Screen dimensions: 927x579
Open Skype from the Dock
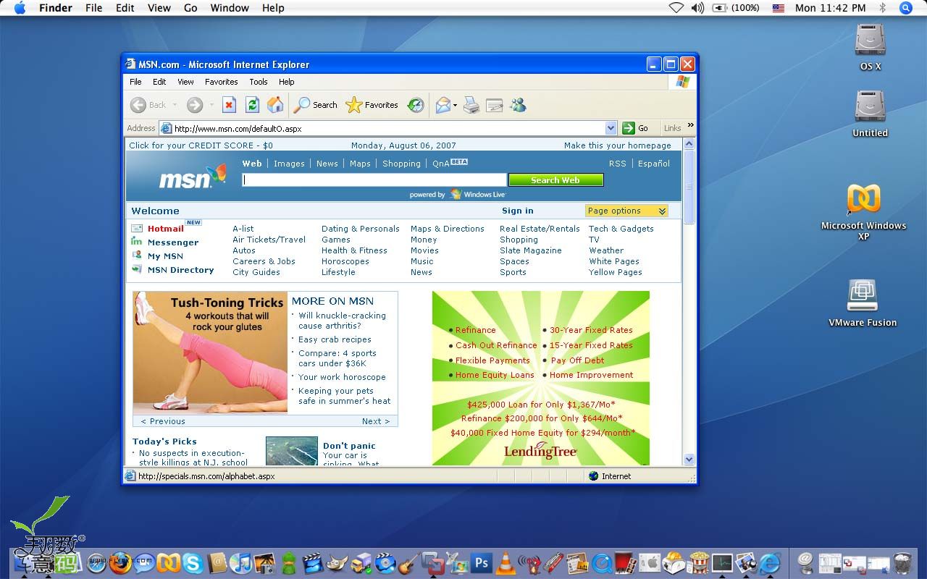[x=193, y=562]
